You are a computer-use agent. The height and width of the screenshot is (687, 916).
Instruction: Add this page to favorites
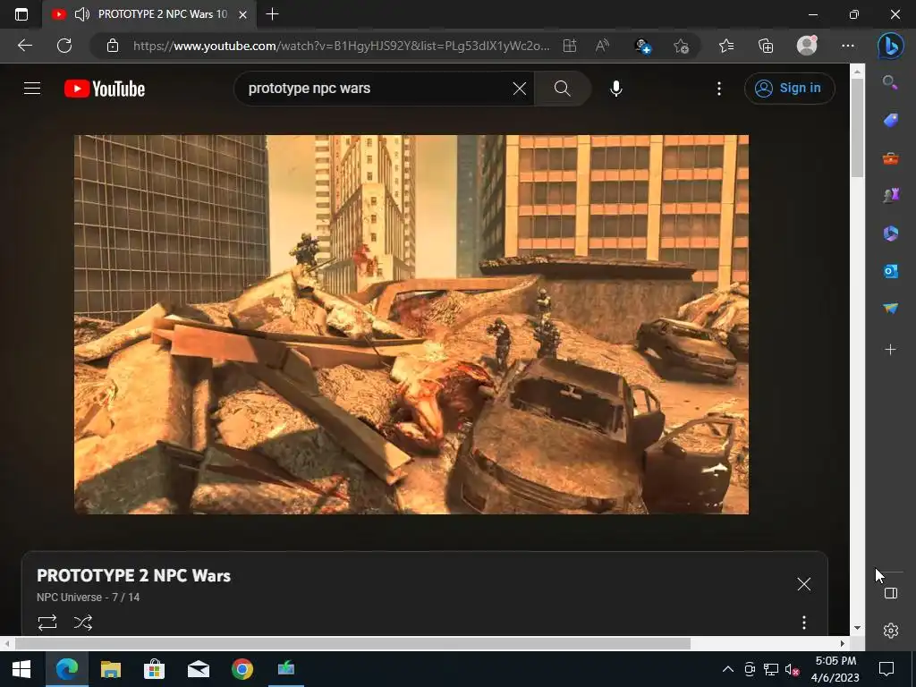681,46
